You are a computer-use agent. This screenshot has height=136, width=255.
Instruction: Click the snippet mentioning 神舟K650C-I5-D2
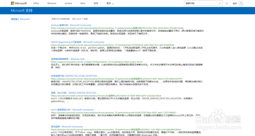click(127, 49)
